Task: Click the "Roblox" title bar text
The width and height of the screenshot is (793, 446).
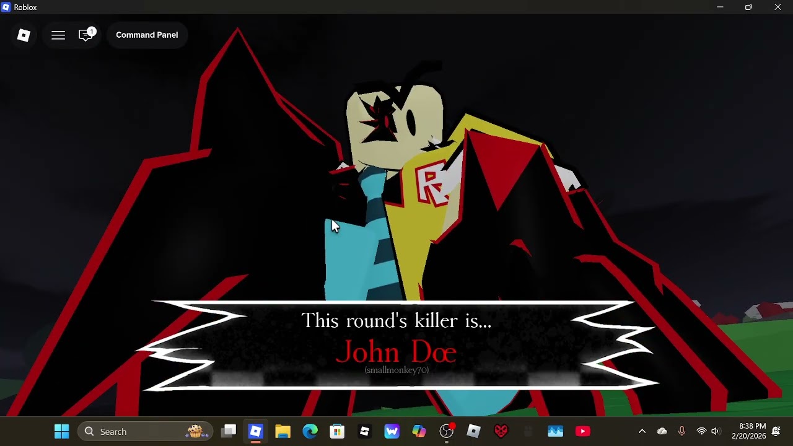Action: 25,7
